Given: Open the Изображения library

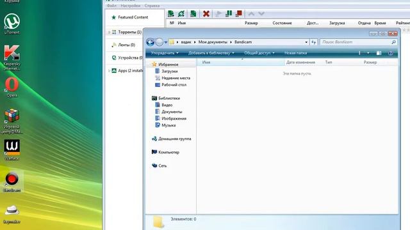Looking at the screenshot, I should (171, 118).
